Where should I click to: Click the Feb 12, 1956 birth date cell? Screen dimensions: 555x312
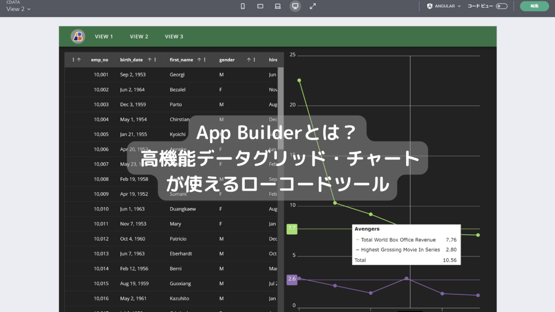coord(134,269)
